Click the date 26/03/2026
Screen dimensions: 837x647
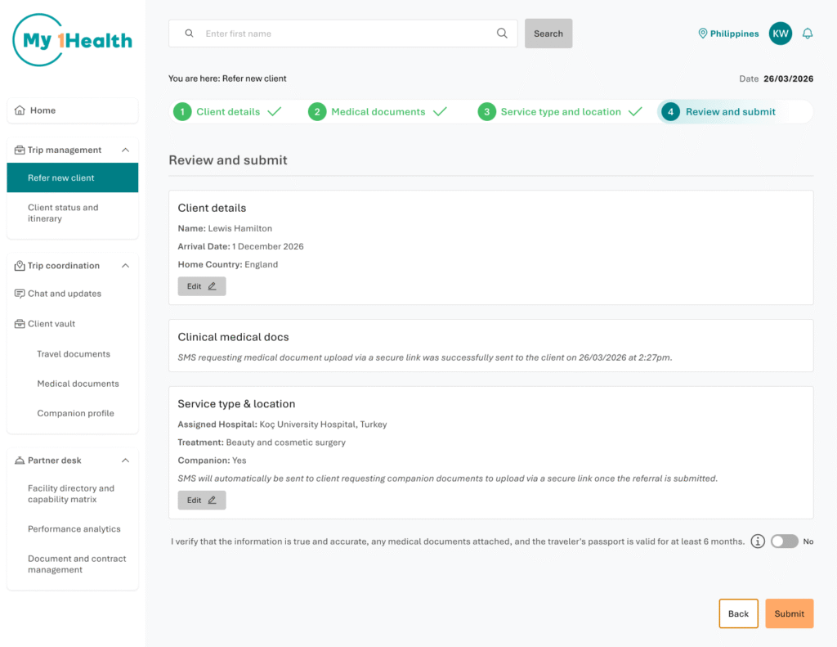point(788,79)
